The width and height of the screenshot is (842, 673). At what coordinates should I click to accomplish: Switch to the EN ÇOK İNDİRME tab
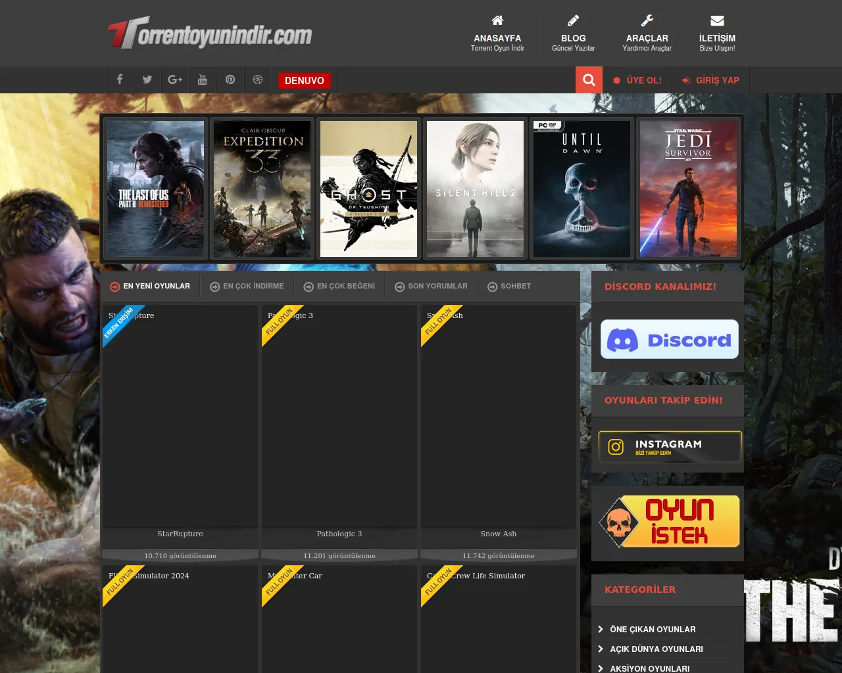[x=247, y=286]
